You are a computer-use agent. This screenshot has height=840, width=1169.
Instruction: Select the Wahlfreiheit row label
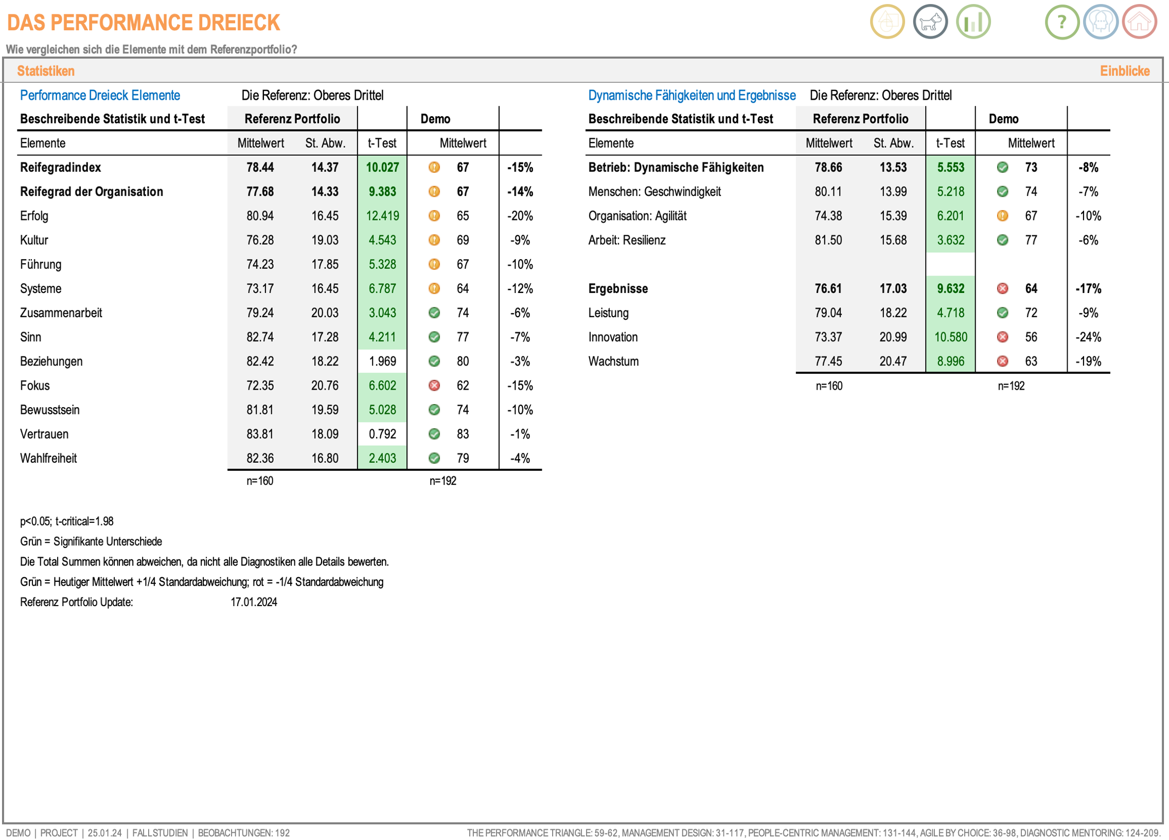(x=48, y=458)
